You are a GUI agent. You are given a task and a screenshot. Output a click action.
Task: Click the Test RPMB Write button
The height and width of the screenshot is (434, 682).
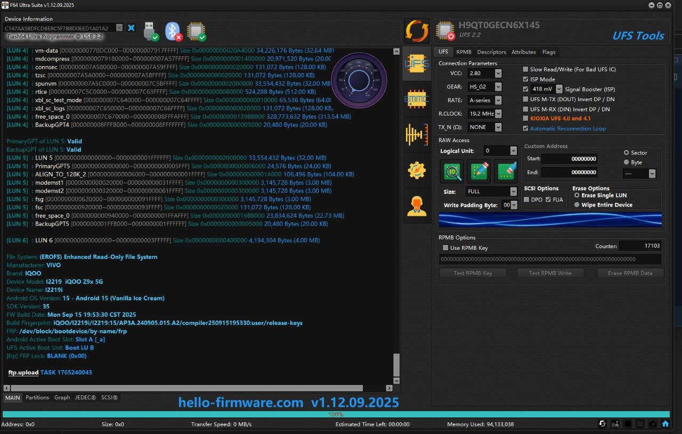[x=550, y=273]
